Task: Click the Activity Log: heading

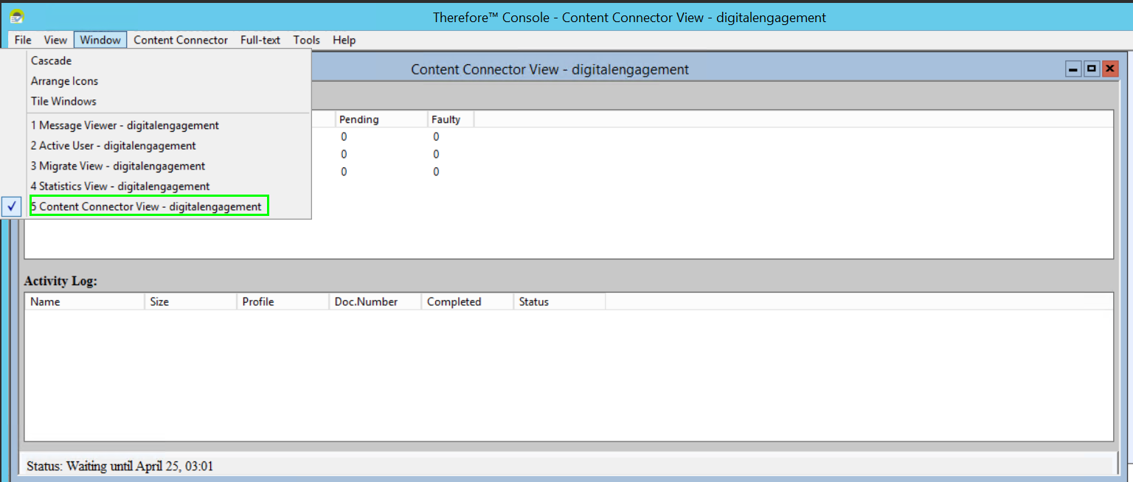Action: [x=60, y=281]
